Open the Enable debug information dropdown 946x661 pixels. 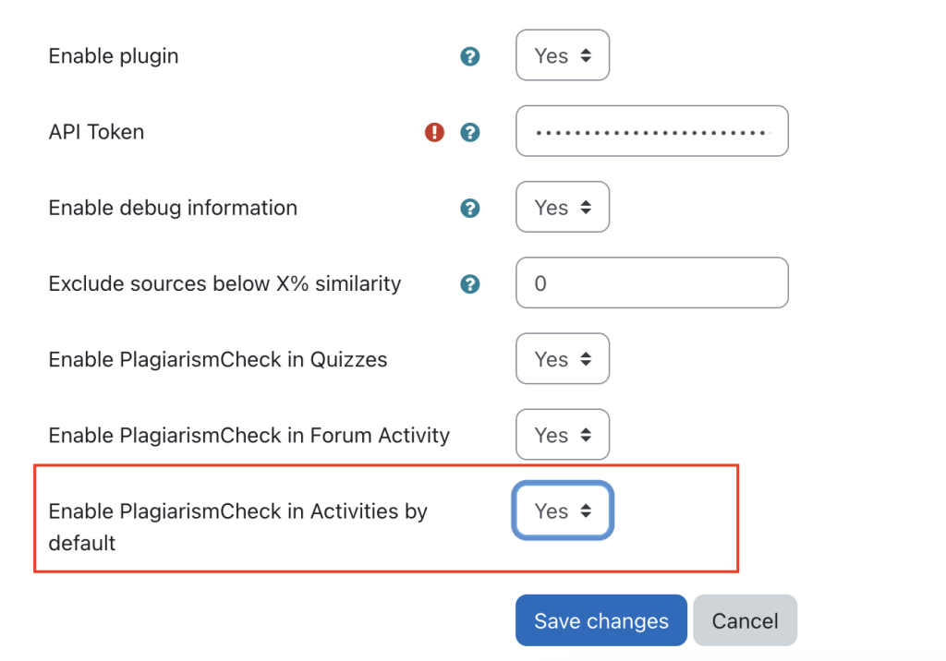coord(562,207)
